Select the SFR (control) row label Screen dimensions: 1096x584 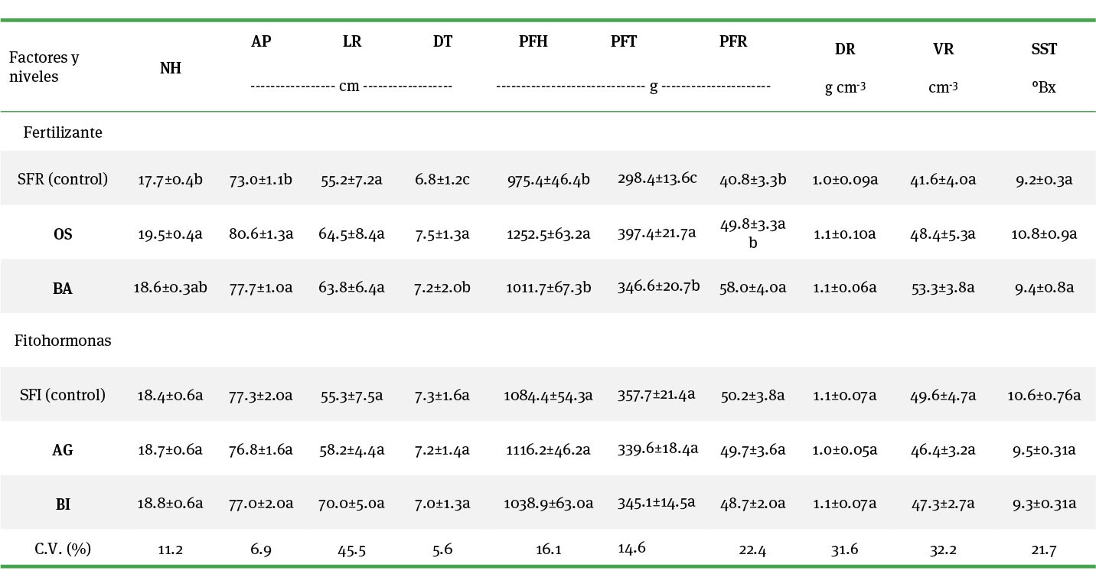point(63,180)
